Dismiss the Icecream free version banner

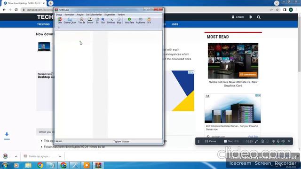(x=297, y=156)
